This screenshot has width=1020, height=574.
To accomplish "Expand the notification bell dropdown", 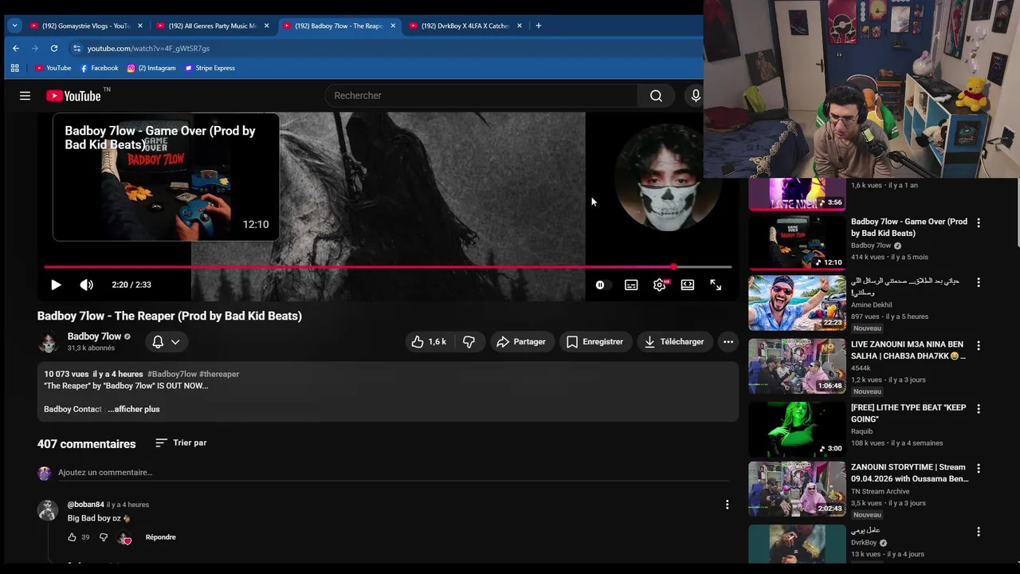I will coord(167,341).
